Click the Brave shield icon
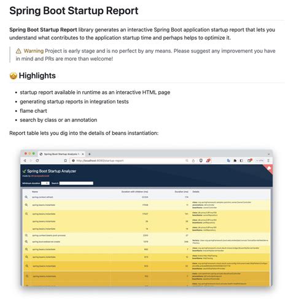Viewport: 291px width, 304px height. (201, 161)
